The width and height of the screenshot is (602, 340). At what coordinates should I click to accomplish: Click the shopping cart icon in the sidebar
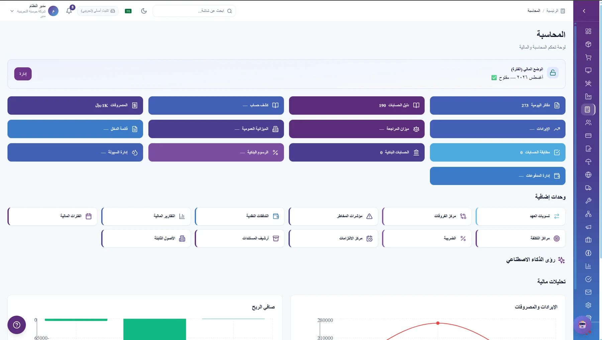pyautogui.click(x=588, y=57)
